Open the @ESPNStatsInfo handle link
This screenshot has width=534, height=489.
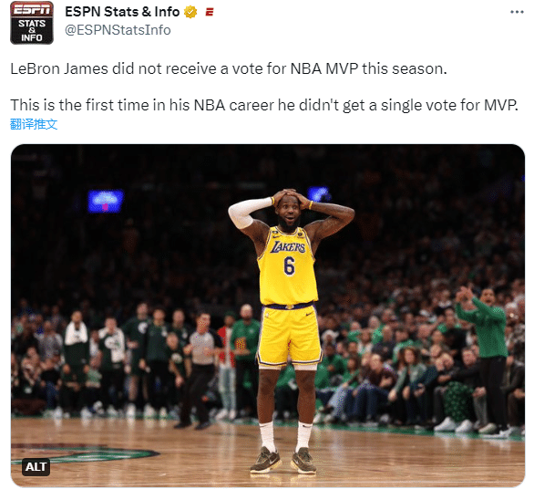[118, 30]
